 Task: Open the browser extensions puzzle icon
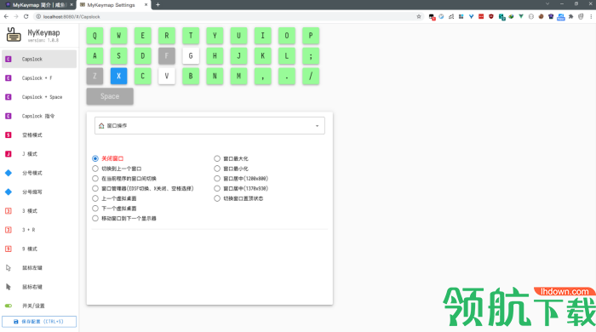(x=571, y=16)
